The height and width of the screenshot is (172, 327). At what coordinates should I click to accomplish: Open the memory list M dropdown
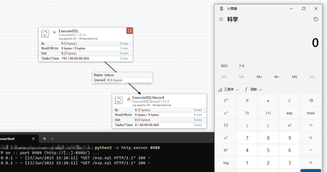click(312, 77)
